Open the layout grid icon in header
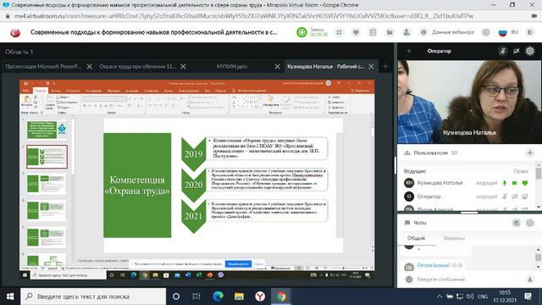 tap(339, 32)
